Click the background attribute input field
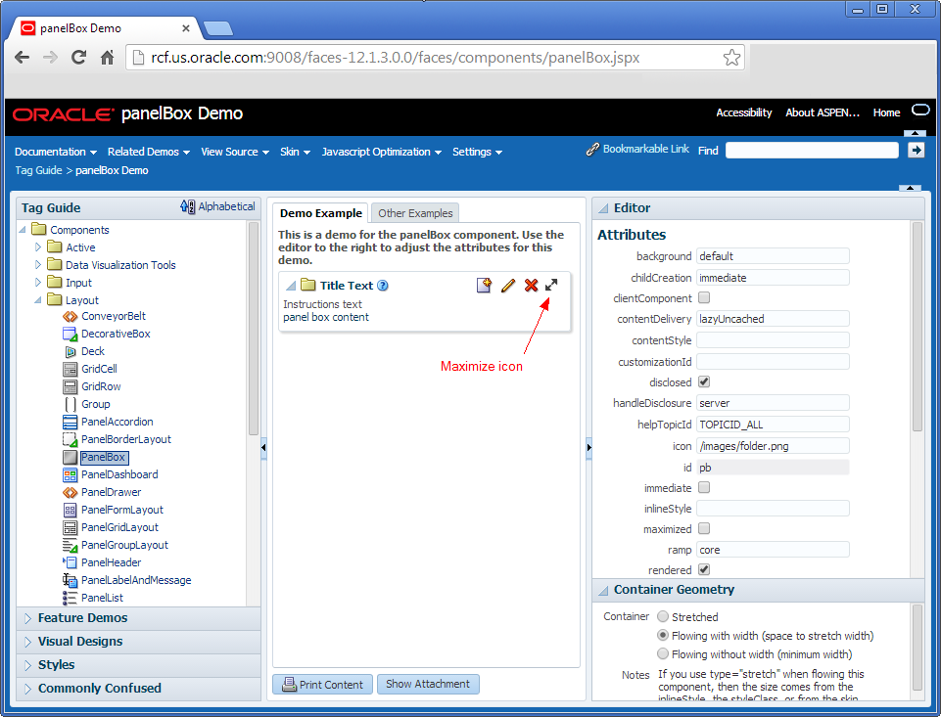Viewport: 941px width, 717px height. [773, 256]
